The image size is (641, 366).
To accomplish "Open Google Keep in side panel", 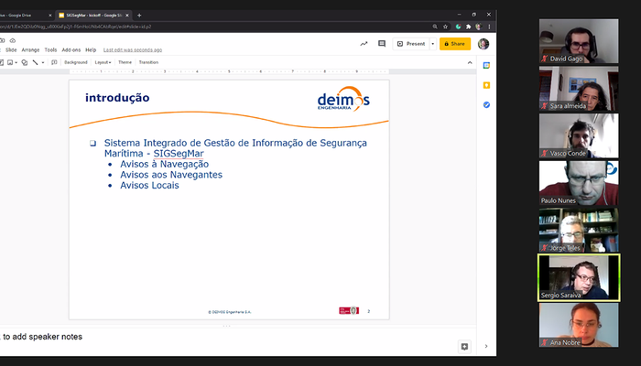I will pos(486,85).
